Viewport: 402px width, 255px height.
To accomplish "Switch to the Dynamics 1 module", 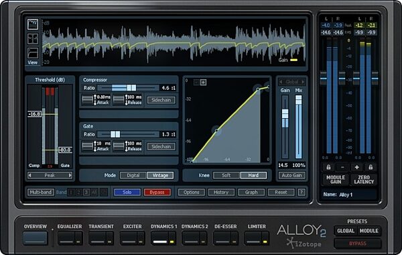I will pos(159,238).
